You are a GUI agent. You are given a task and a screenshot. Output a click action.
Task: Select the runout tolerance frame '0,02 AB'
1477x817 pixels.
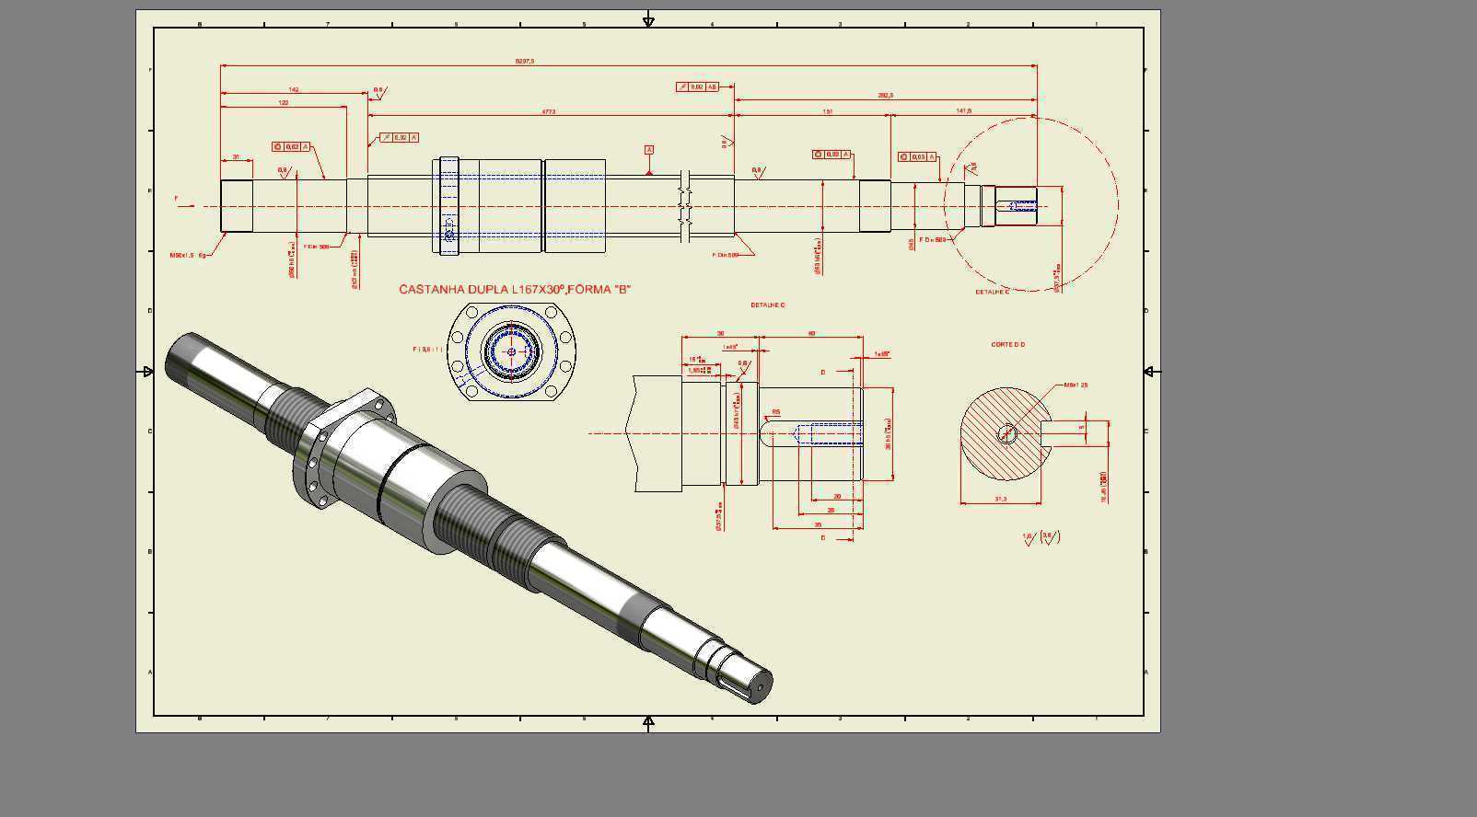(697, 86)
